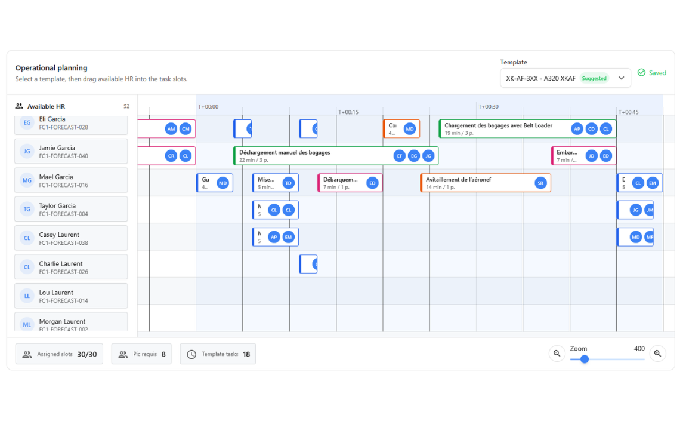Open the Template dropdown chevron

tap(622, 78)
